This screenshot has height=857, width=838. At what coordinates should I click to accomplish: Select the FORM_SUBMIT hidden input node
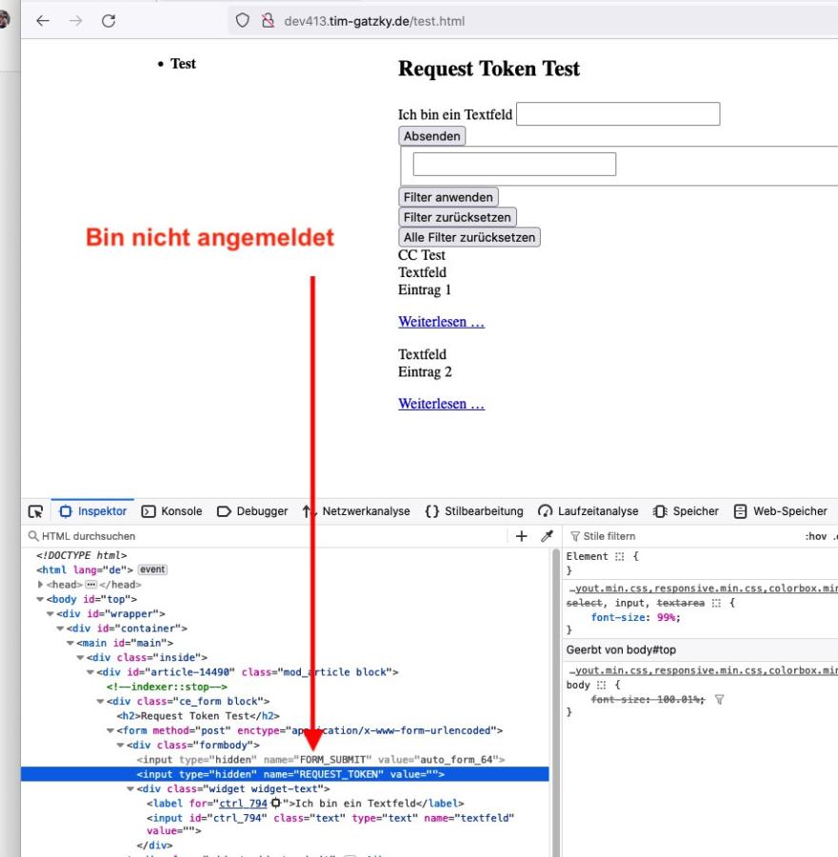(319, 760)
